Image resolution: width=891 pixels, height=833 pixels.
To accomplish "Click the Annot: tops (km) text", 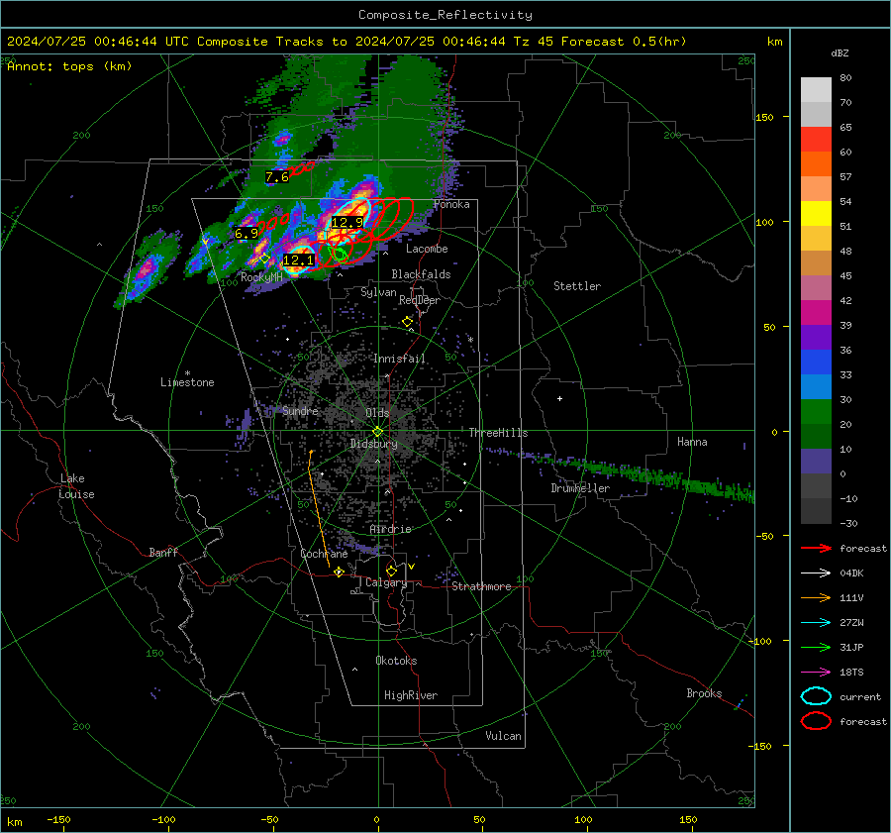I will (x=69, y=66).
